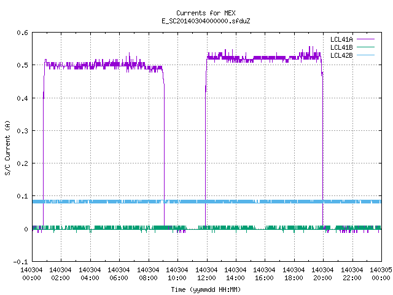Viewport: 393px width, 295px height.
Task: Pick the blue LCL42B legend line sample
Action: tap(365, 55)
